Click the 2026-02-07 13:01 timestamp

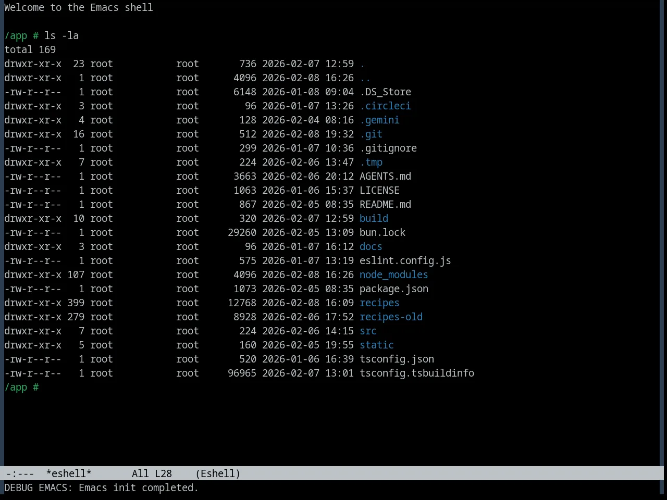pyautogui.click(x=308, y=373)
